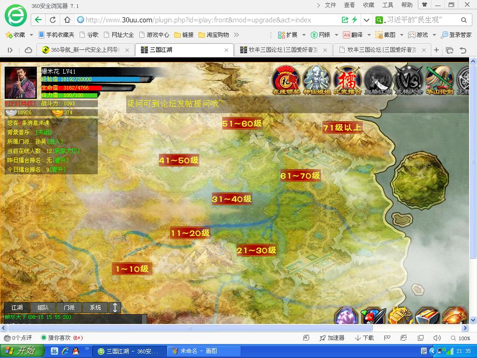Expand the taskbar quick launch chevron
The height and width of the screenshot is (358, 477).
(x=87, y=349)
